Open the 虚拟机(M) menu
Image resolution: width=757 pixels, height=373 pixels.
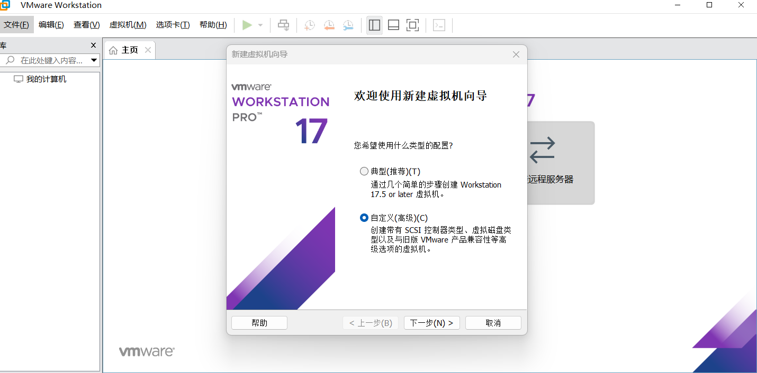click(128, 25)
